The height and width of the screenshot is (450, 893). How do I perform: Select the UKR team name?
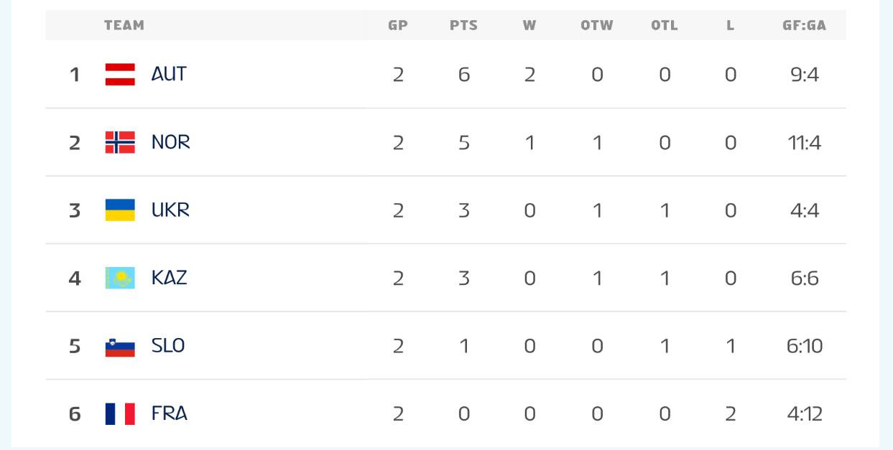pos(171,210)
